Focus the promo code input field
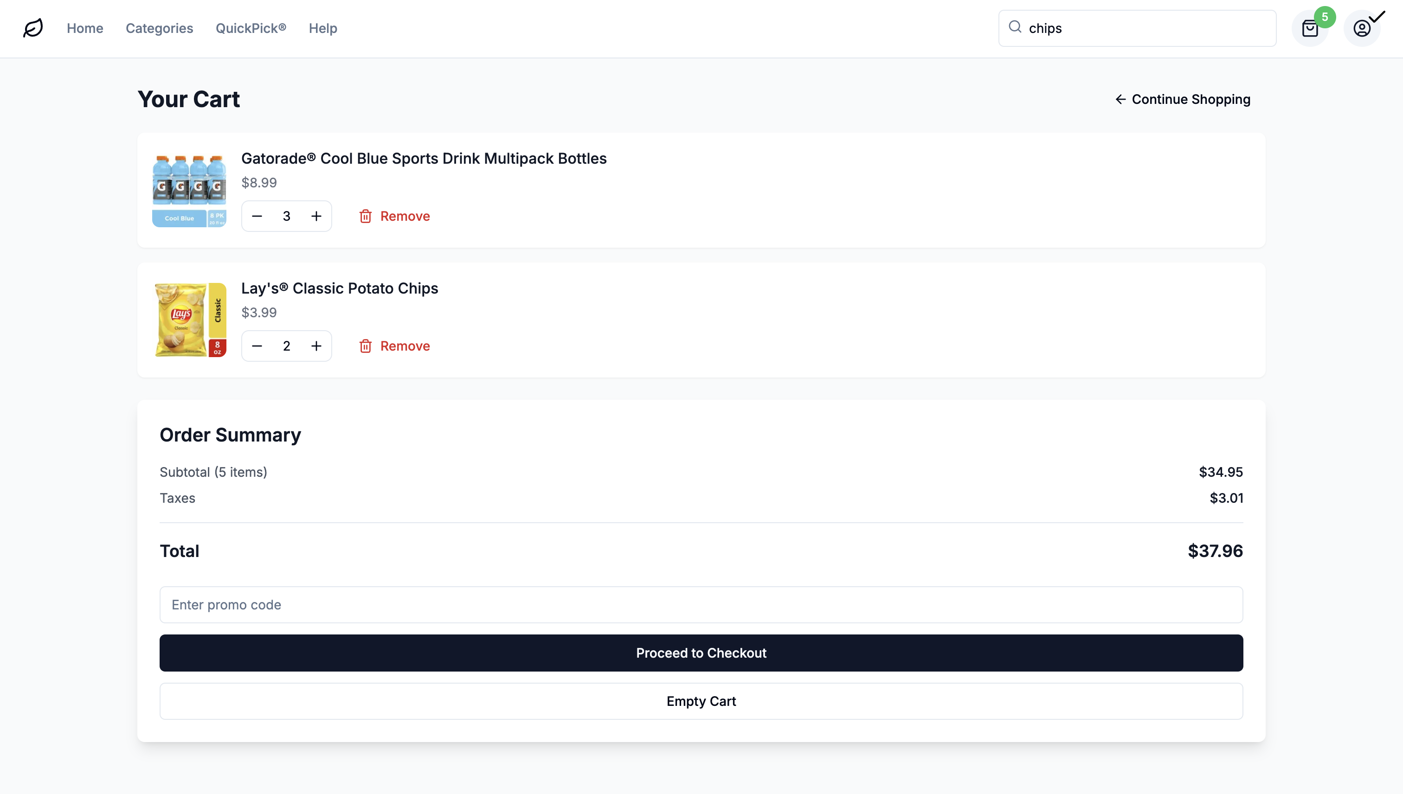 click(x=701, y=604)
